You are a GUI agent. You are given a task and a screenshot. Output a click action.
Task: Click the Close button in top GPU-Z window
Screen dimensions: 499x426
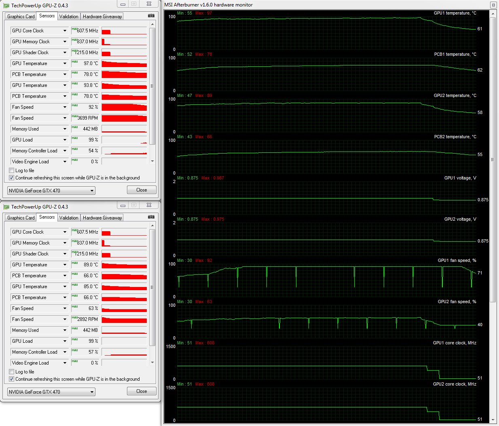[142, 190]
